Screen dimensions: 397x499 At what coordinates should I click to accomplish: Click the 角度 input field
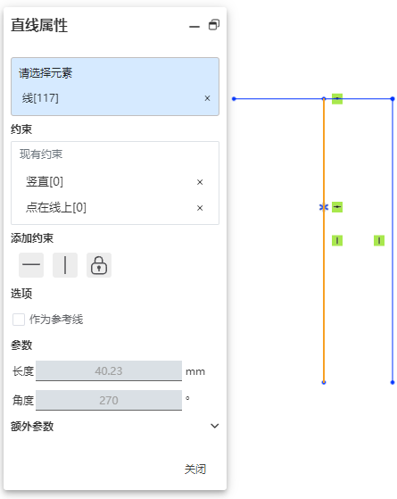(109, 400)
